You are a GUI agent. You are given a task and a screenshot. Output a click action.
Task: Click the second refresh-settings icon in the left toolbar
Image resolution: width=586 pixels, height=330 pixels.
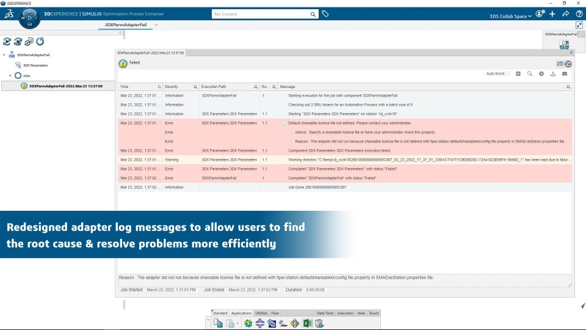click(18, 42)
